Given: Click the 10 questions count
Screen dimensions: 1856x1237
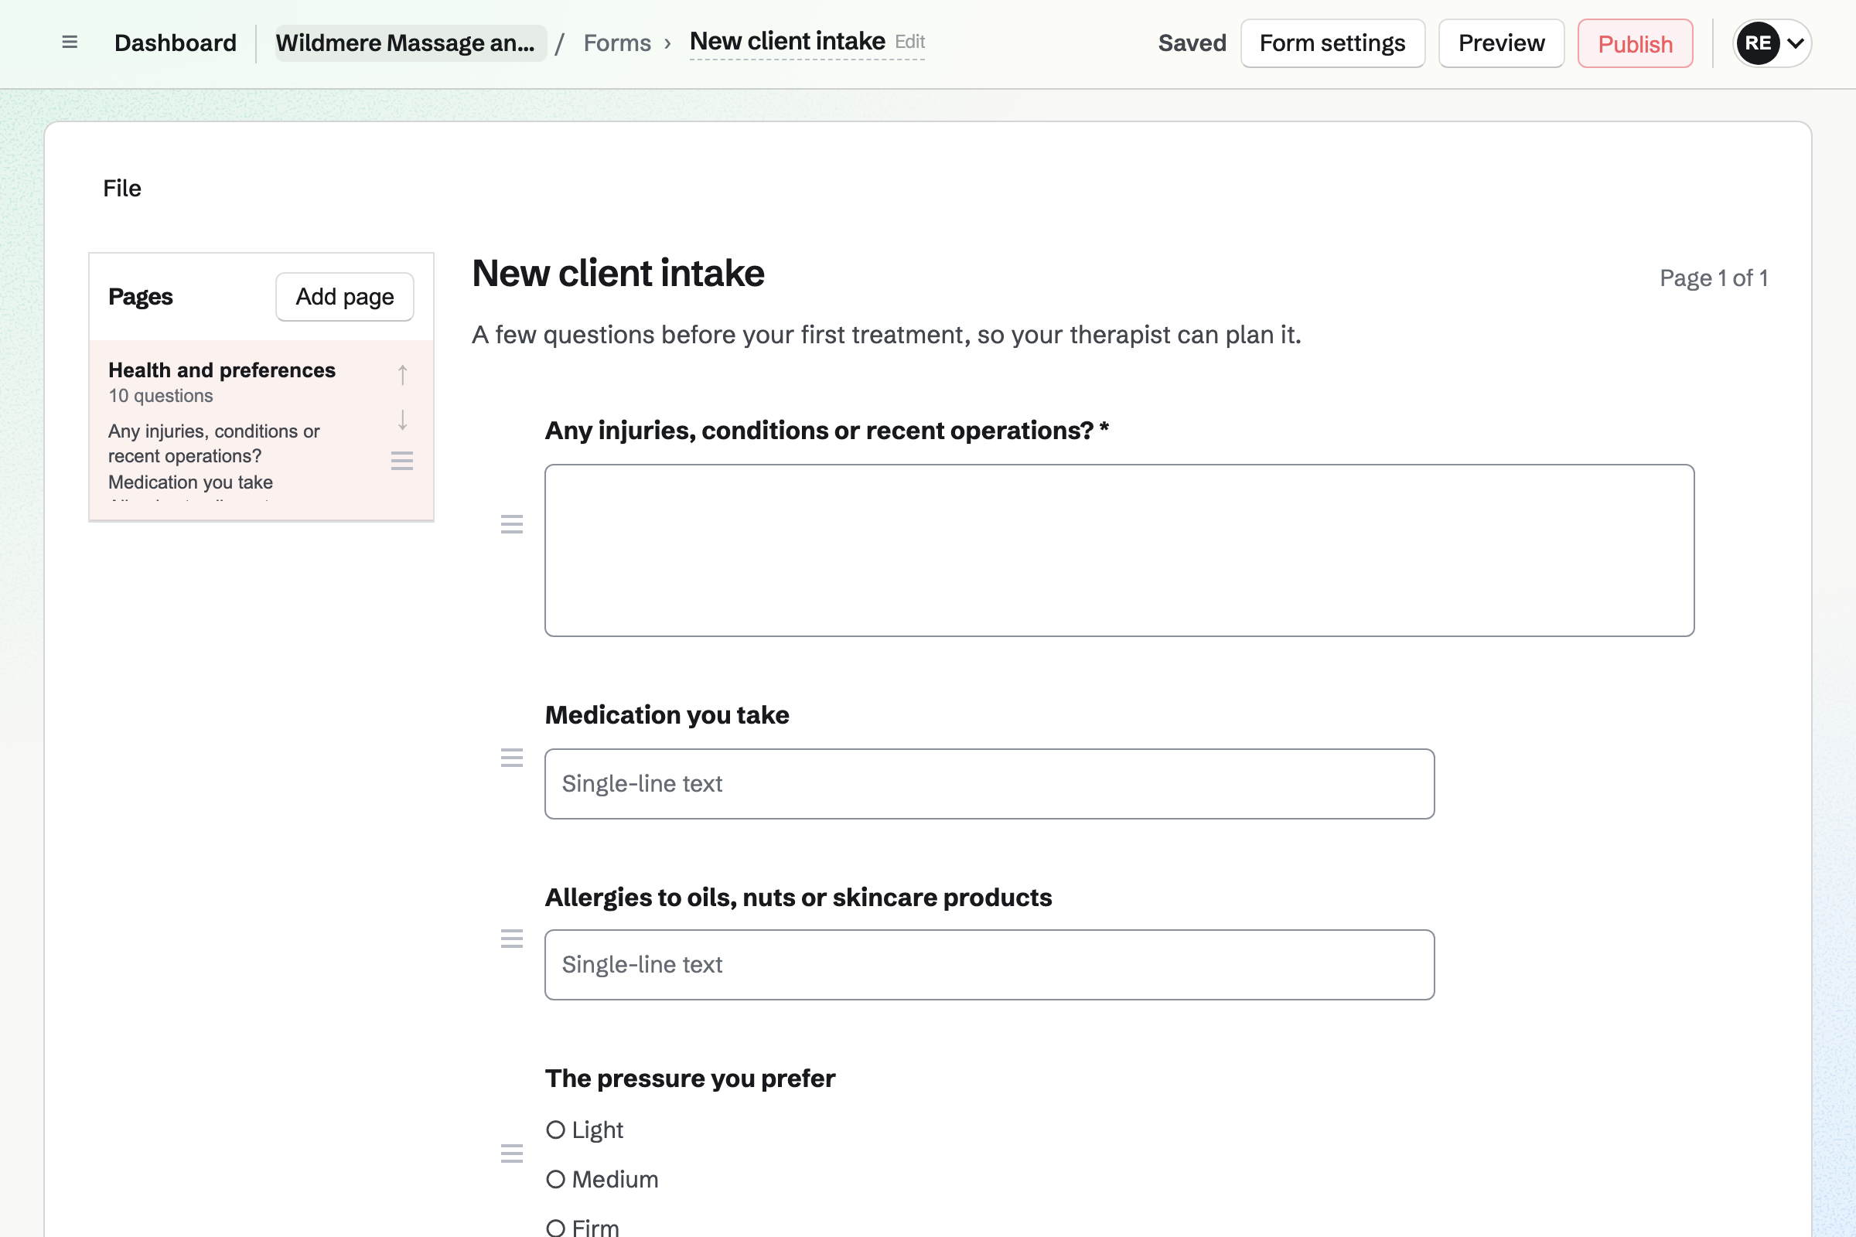Looking at the screenshot, I should (x=160, y=396).
